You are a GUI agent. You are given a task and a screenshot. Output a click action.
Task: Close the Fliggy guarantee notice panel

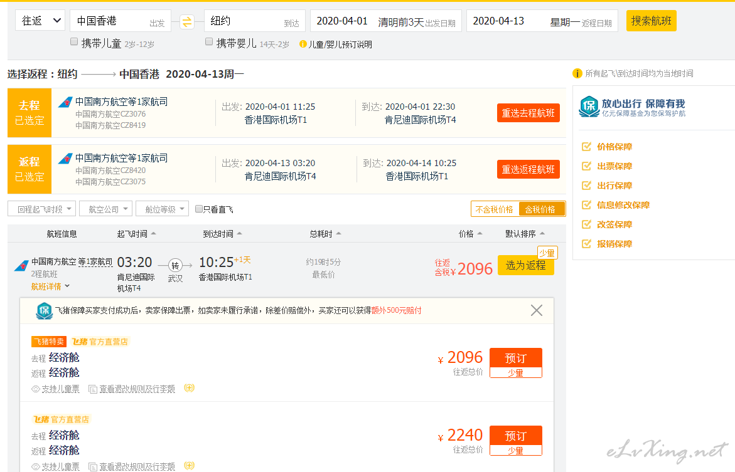(x=536, y=310)
